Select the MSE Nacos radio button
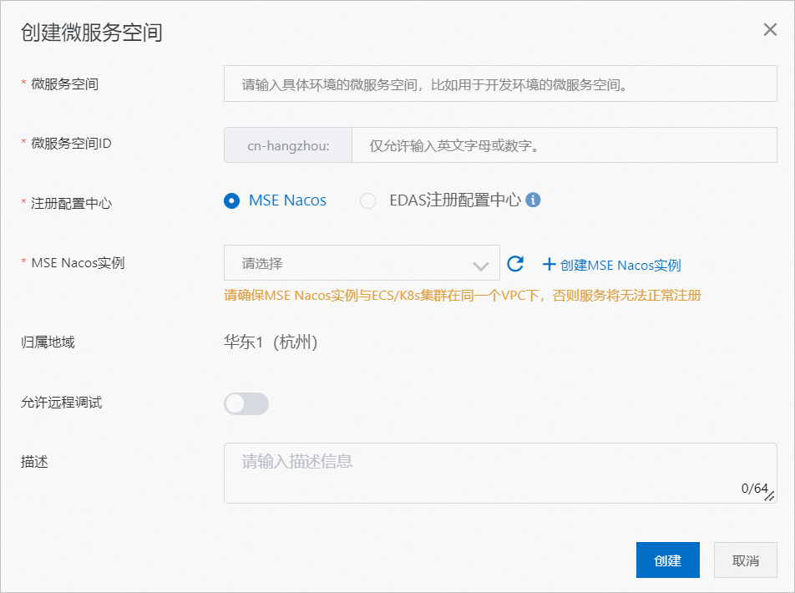Viewport: 795px width, 593px height. [x=231, y=201]
